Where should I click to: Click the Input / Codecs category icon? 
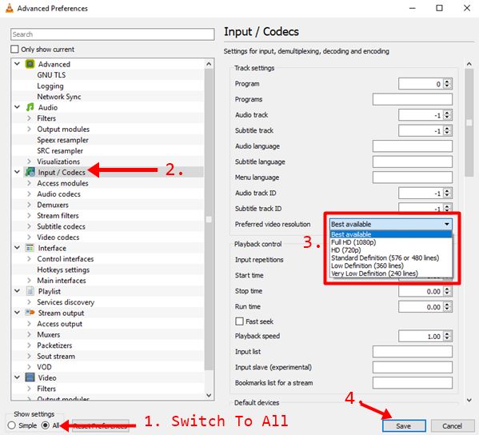(30, 172)
